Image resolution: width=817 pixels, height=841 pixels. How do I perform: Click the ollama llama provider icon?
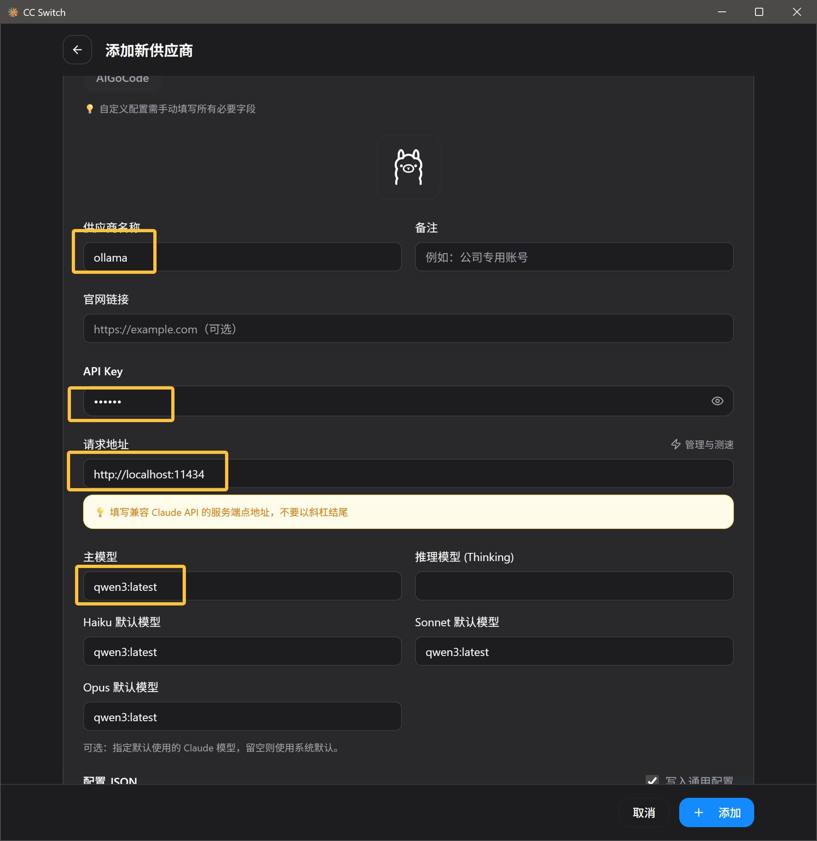[408, 167]
